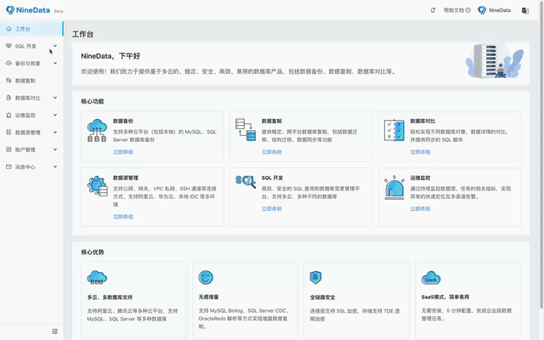This screenshot has height=340, width=544.
Task: Click the 备份与恢复 cloud icon in the sidebar
Action: [x=8, y=64]
